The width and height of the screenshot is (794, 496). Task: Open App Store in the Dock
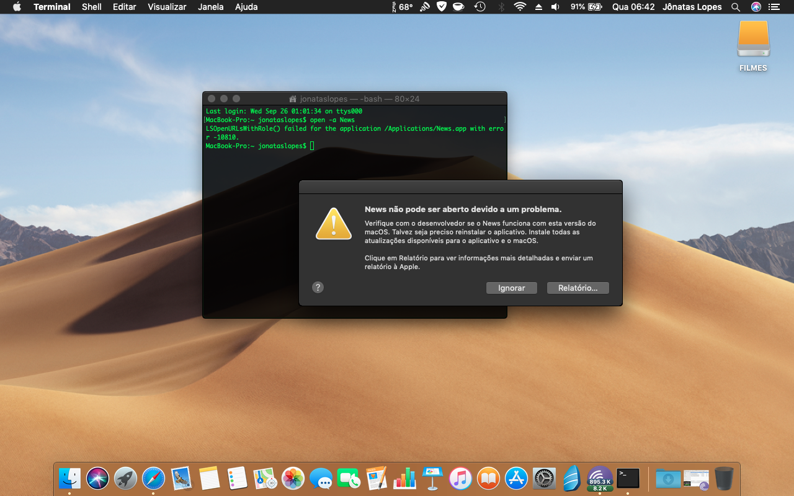click(x=516, y=478)
